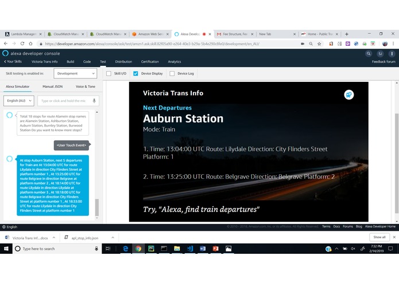
Task: Open the Code tab
Action: tap(87, 62)
